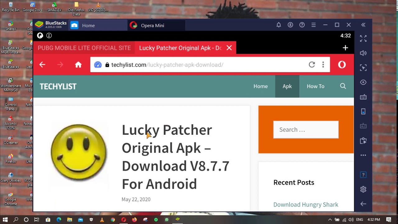Viewport: 398px width, 224px height.
Task: Click status bar key icon
Action: tap(49, 35)
